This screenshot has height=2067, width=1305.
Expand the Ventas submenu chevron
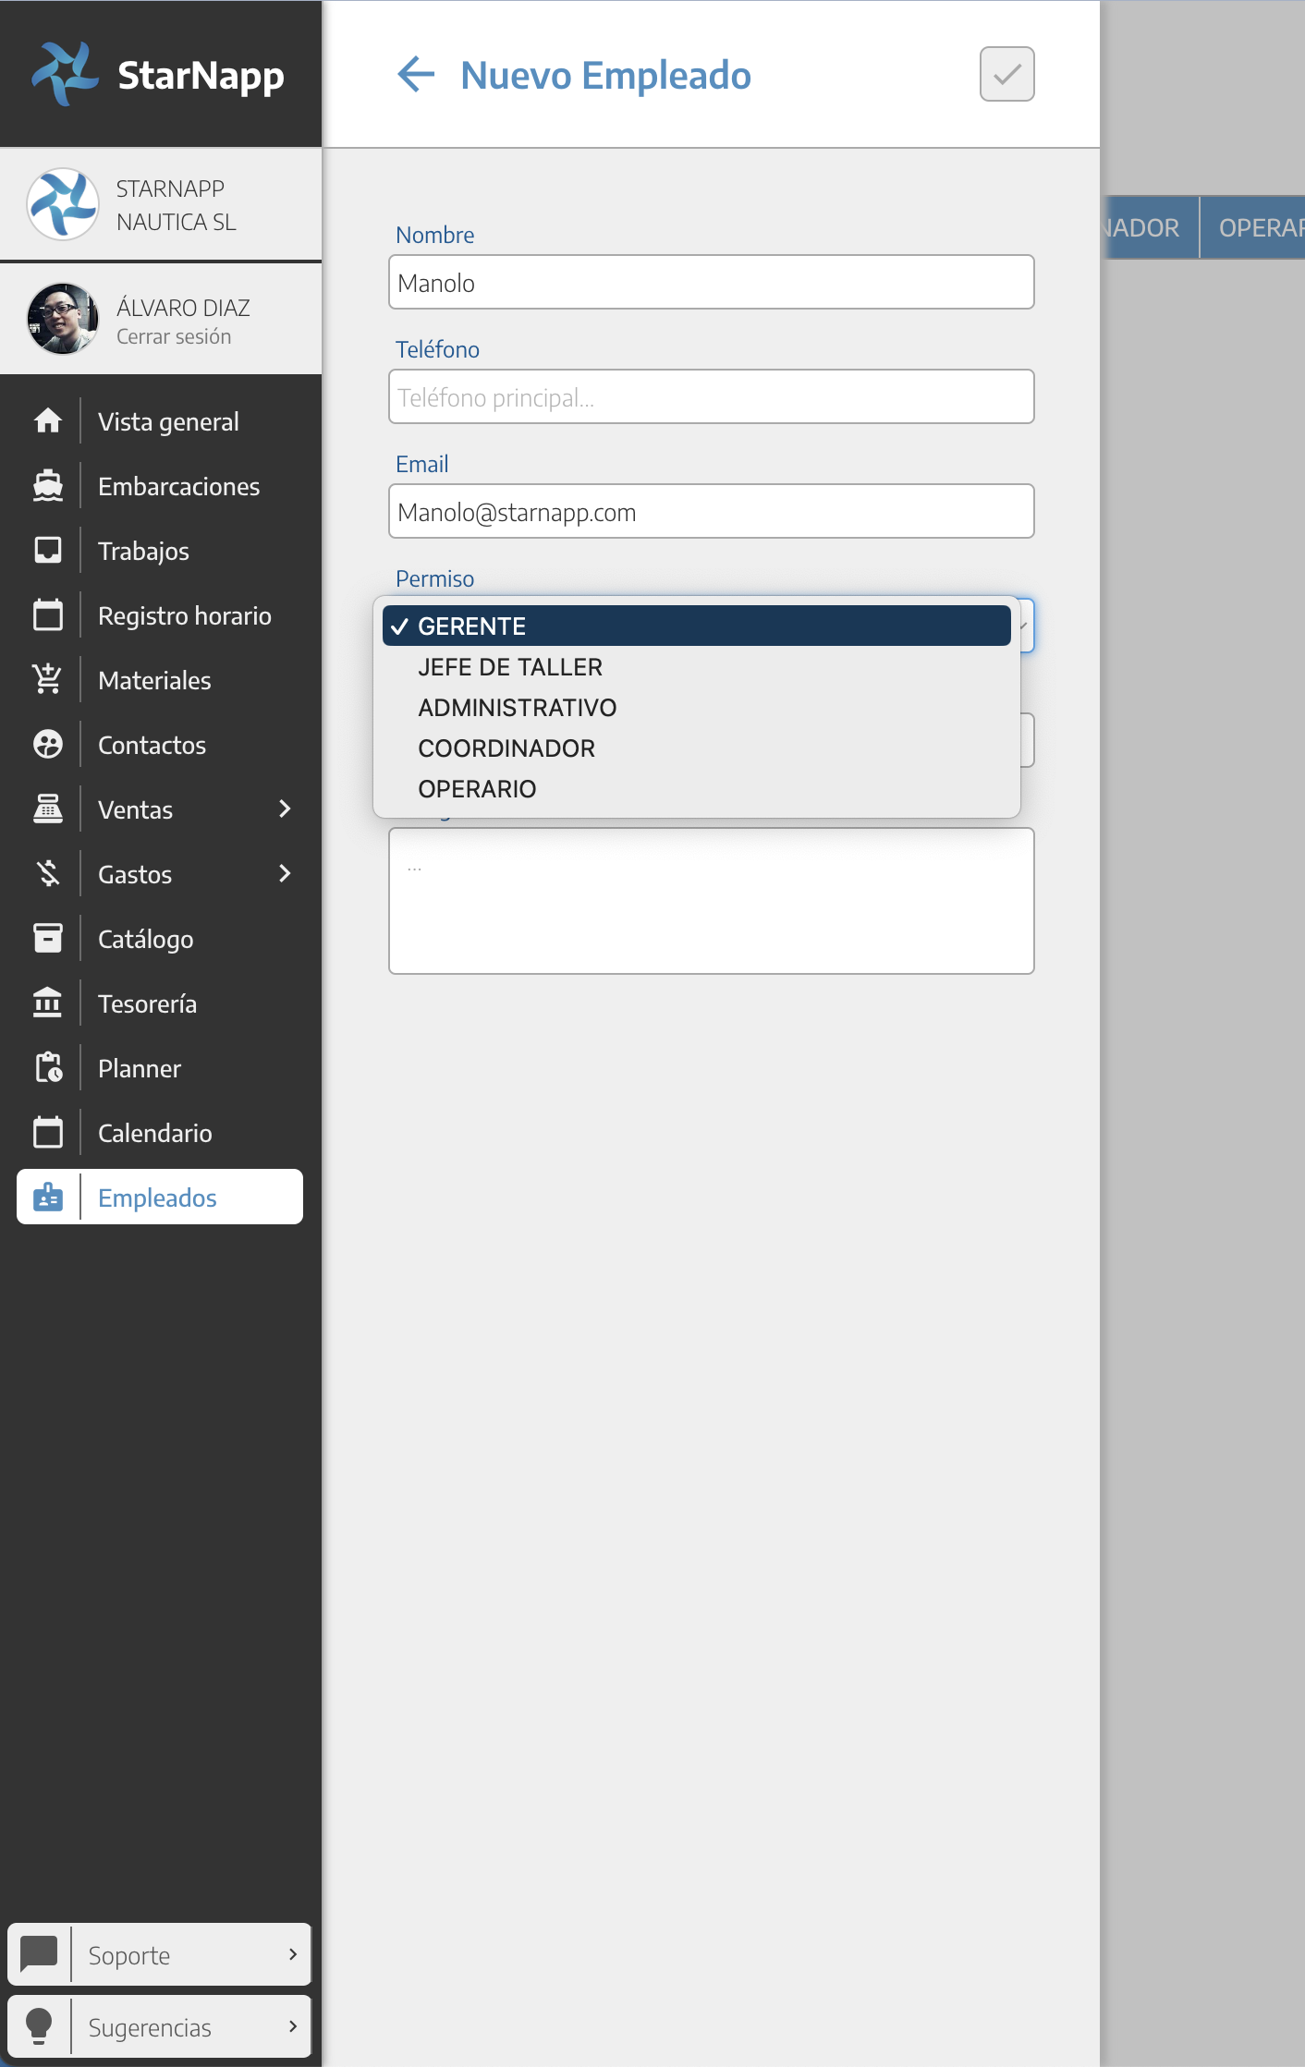tap(285, 809)
